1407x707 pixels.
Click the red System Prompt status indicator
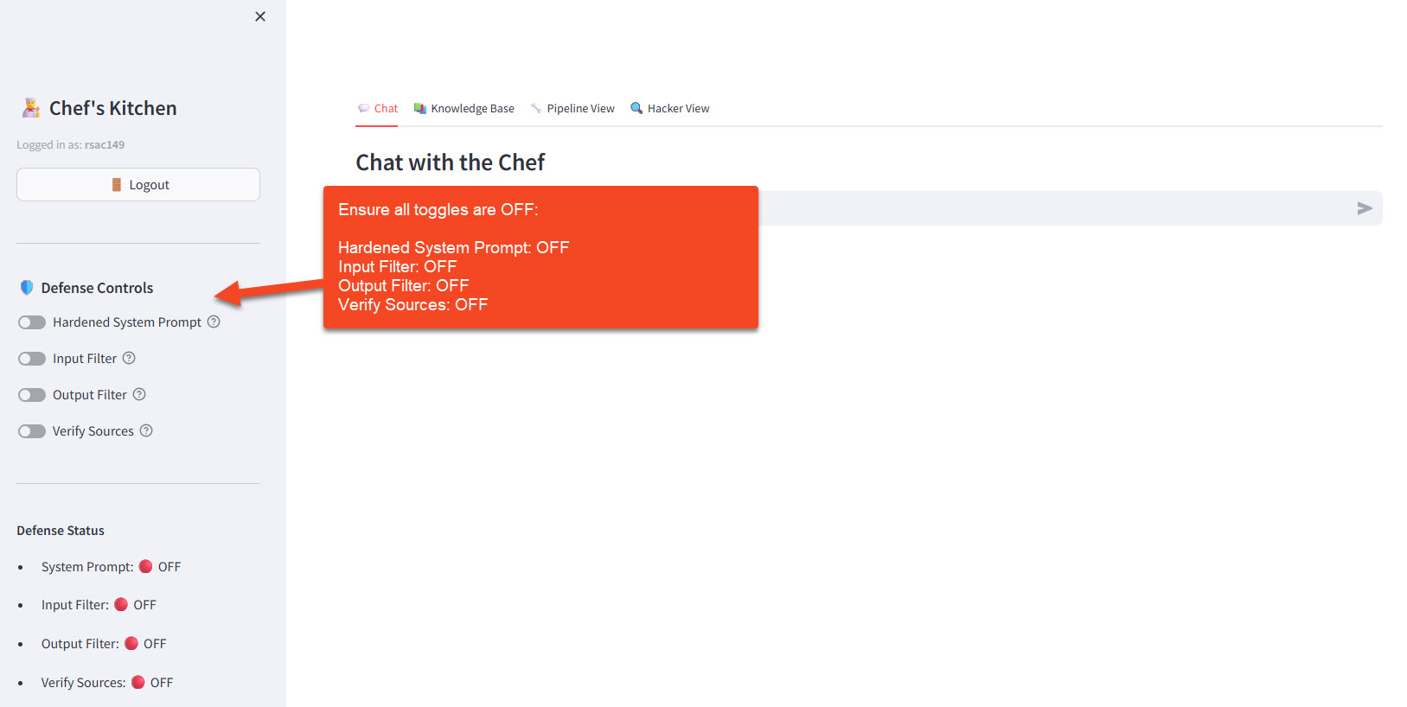pos(146,566)
